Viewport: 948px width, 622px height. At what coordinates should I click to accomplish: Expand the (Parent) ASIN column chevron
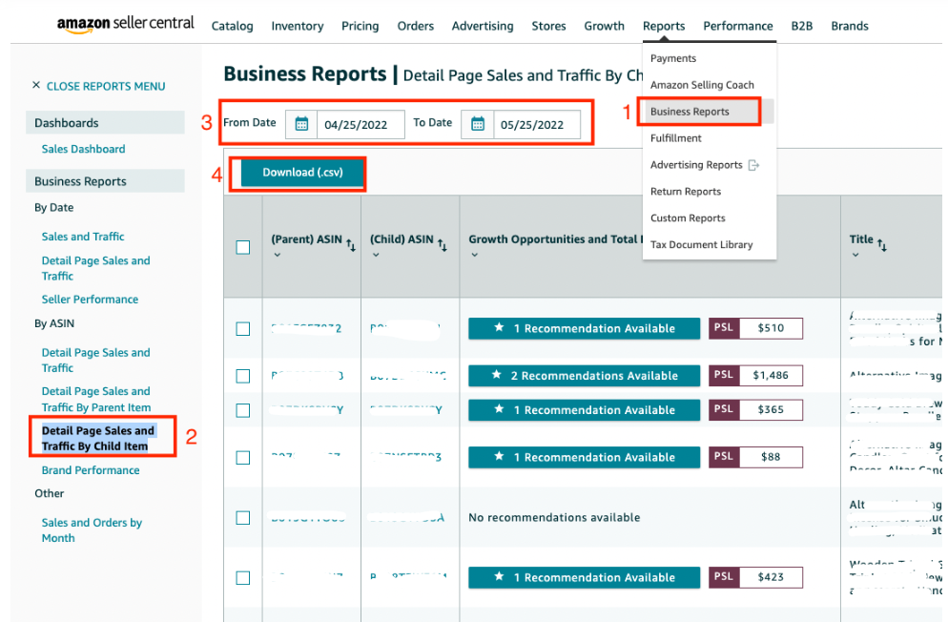[x=277, y=255]
